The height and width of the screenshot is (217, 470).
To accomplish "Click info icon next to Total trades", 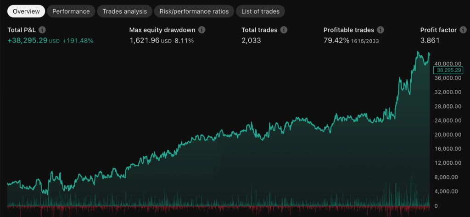I will click(x=284, y=30).
